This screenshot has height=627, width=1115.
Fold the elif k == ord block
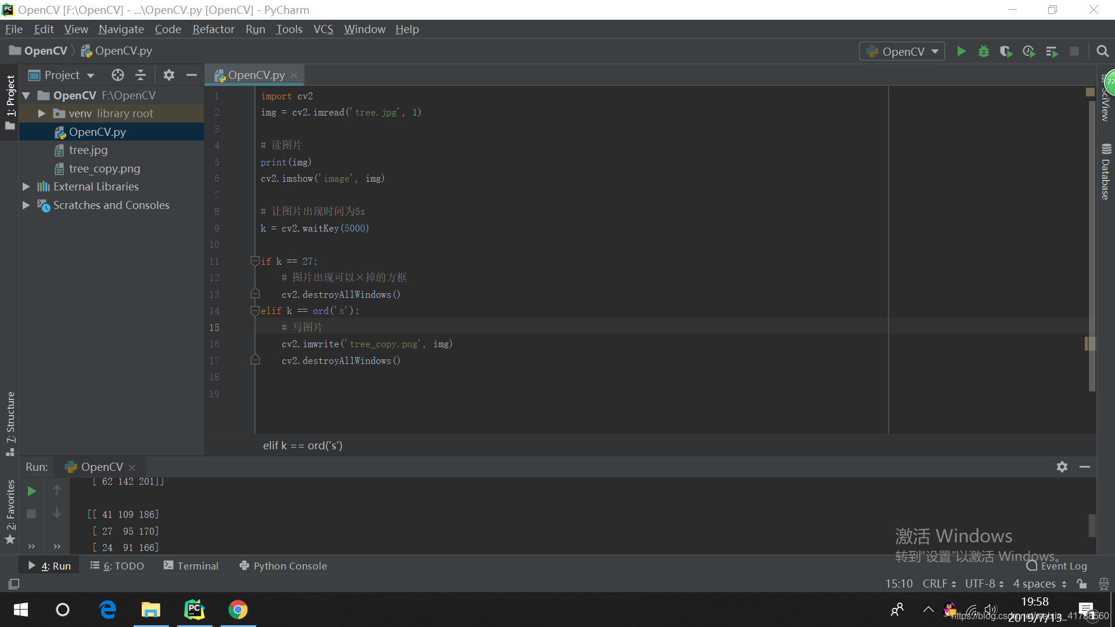(255, 311)
